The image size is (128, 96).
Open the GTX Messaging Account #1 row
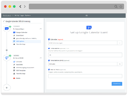pyautogui.click(x=25, y=68)
